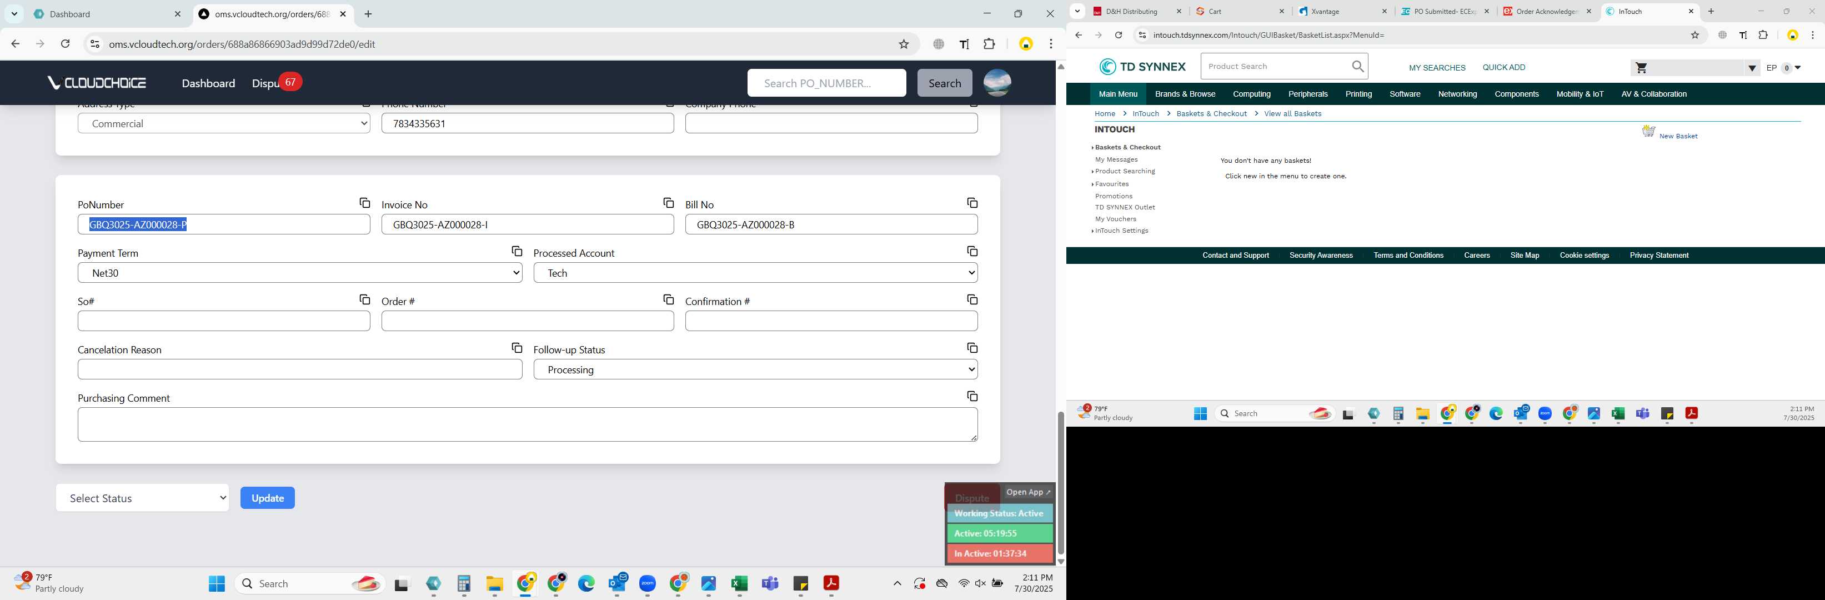1825x600 pixels.
Task: Copy the Cancelation Reason value
Action: tap(517, 348)
